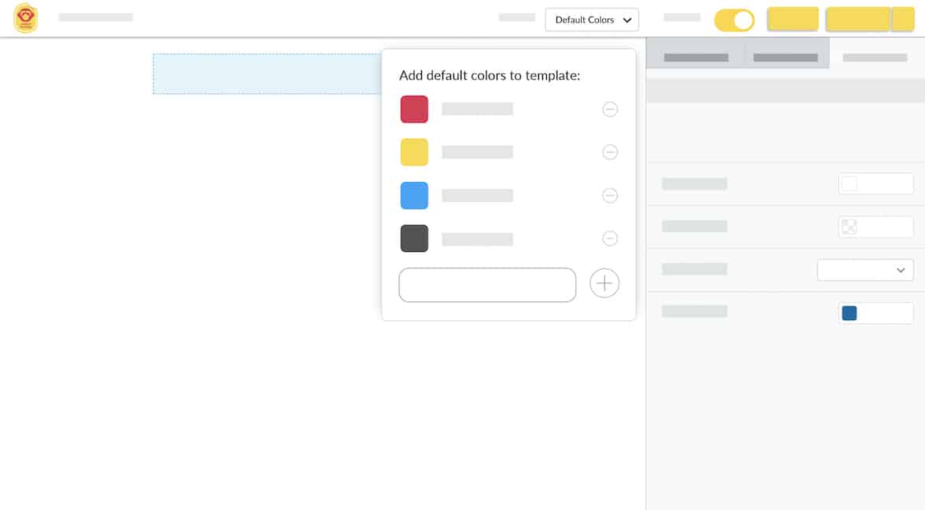Select the yellow color swatch

coord(414,152)
